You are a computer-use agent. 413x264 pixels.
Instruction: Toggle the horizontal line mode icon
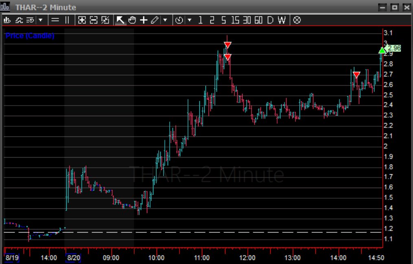(x=55, y=19)
